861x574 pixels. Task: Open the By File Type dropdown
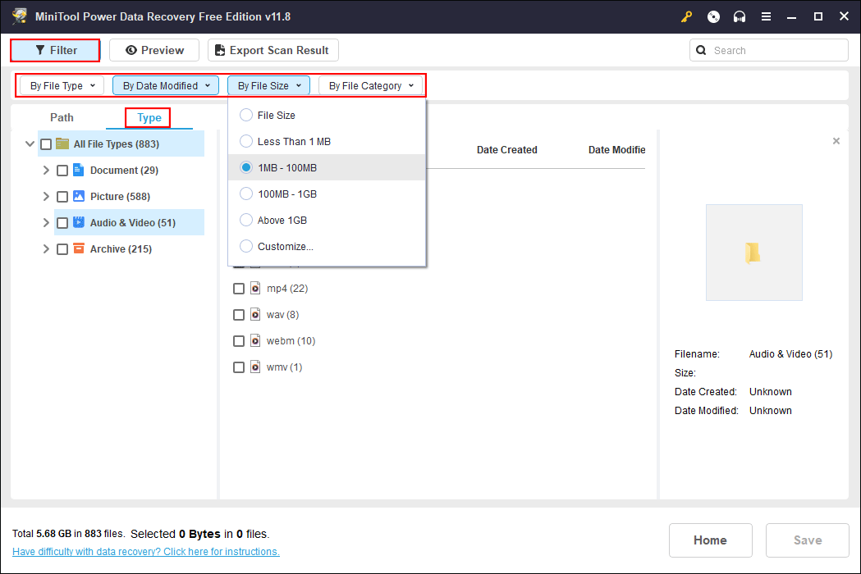pyautogui.click(x=62, y=85)
